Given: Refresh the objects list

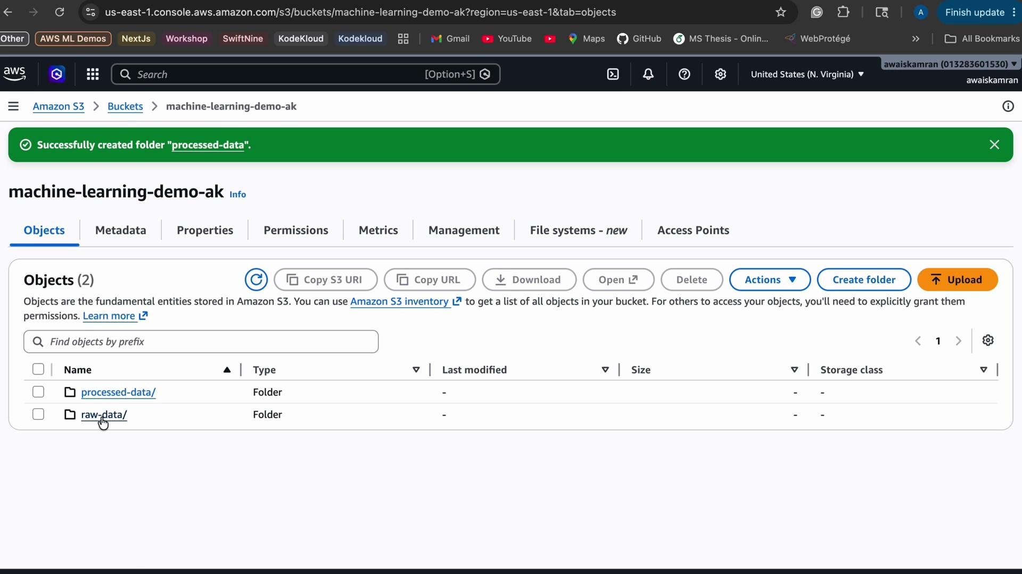Looking at the screenshot, I should pyautogui.click(x=256, y=280).
